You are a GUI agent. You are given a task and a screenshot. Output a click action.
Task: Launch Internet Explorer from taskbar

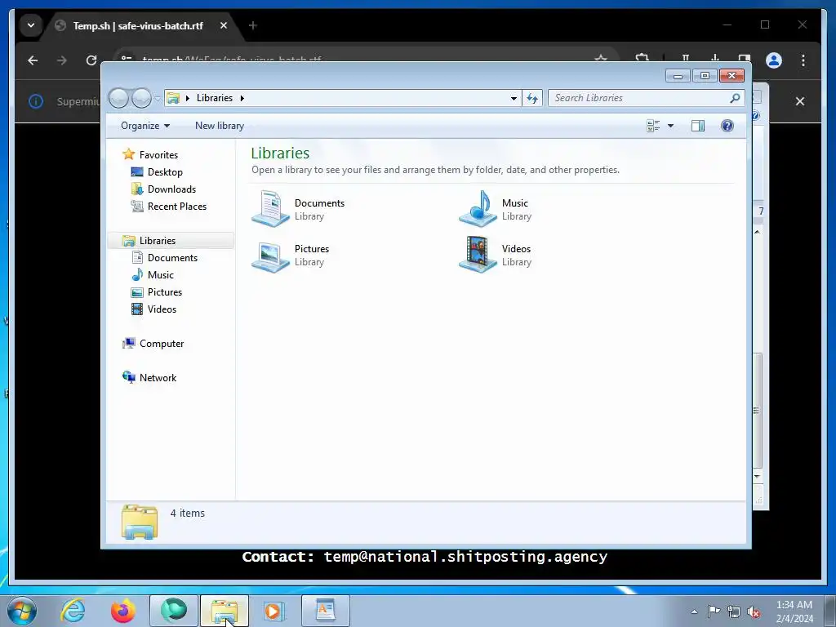pyautogui.click(x=73, y=611)
